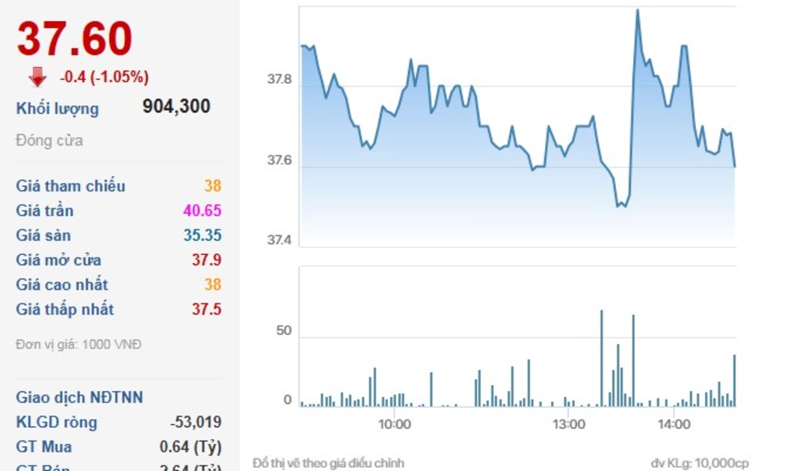Click the 10:00 time axis label
This screenshot has width=785, height=471.
[x=395, y=425]
